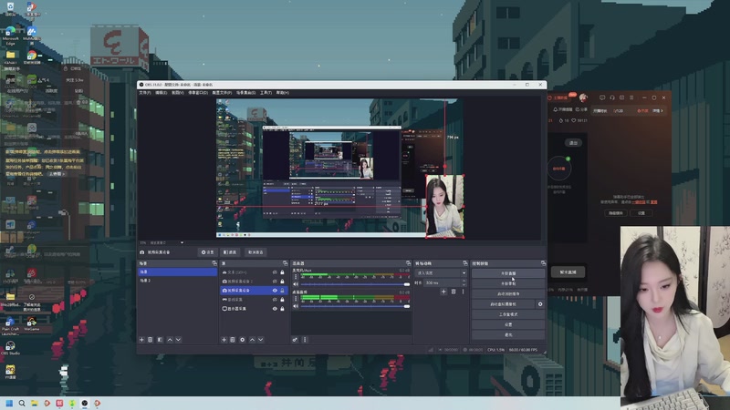Pop out the Sources dock panel
This screenshot has width=730, height=410.
[285, 263]
